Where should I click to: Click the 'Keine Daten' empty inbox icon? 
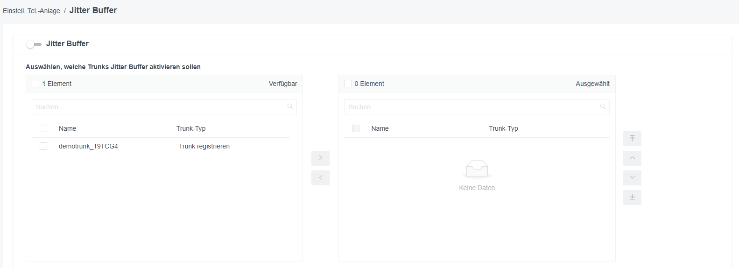point(477,169)
